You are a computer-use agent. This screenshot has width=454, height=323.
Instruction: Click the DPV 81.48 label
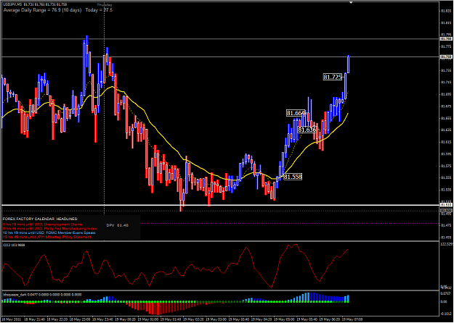coord(117,225)
